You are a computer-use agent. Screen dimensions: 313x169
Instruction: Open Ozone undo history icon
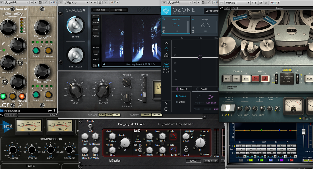166,109
